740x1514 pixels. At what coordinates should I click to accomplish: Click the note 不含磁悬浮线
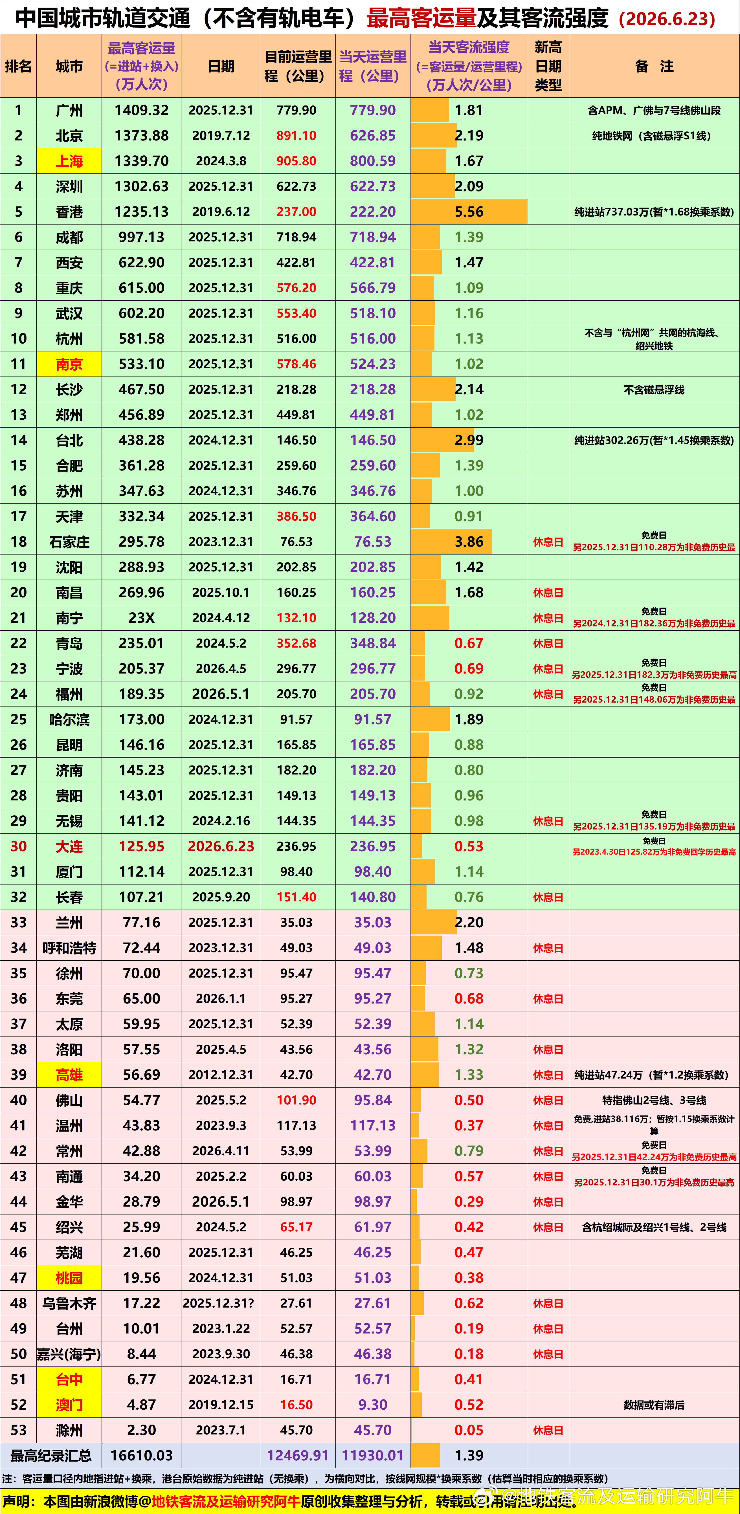(x=654, y=390)
